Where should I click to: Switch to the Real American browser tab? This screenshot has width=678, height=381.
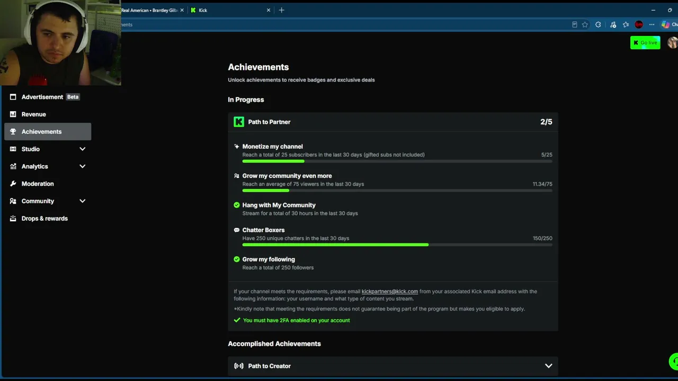coord(150,10)
